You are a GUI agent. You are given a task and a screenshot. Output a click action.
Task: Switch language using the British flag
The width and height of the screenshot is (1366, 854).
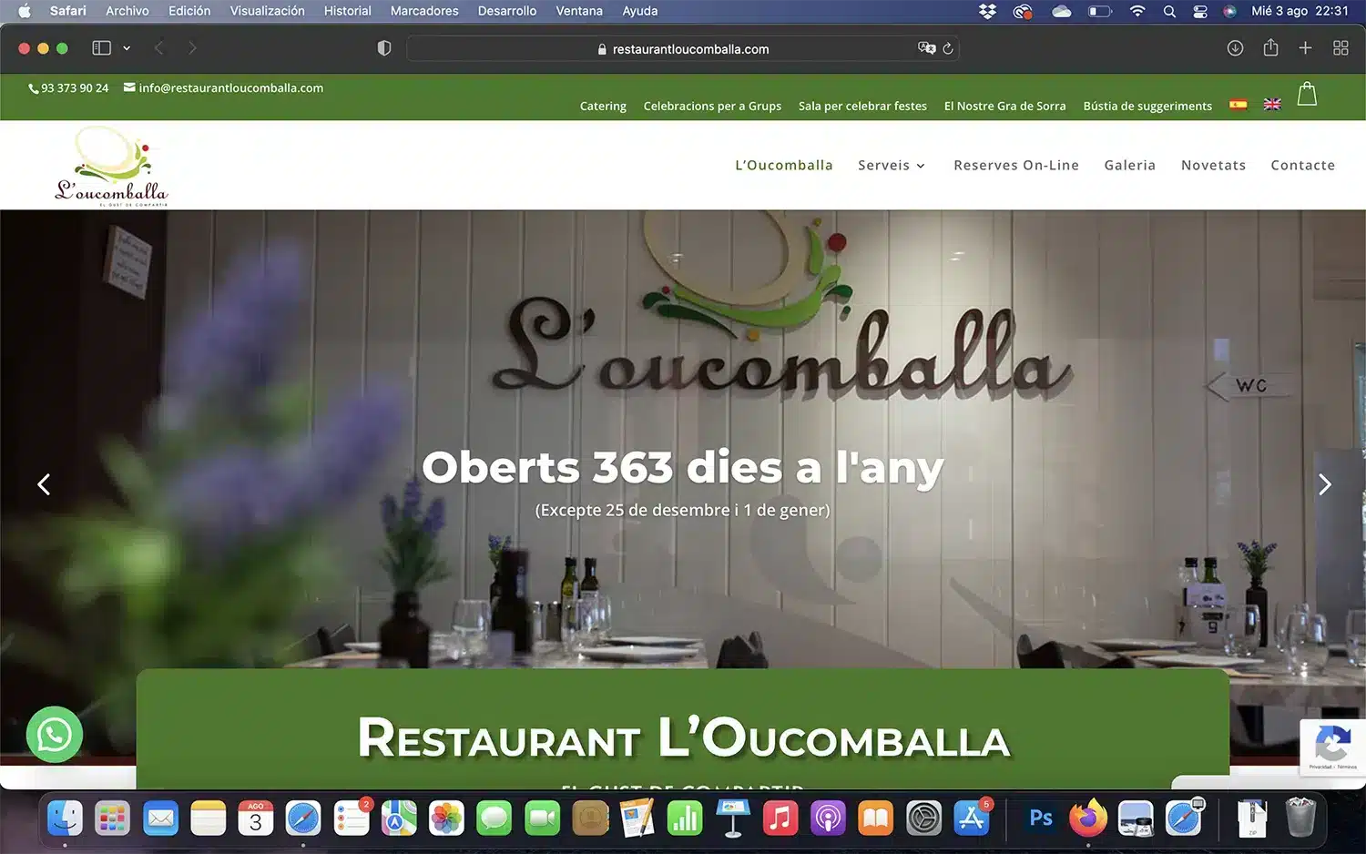pyautogui.click(x=1272, y=105)
